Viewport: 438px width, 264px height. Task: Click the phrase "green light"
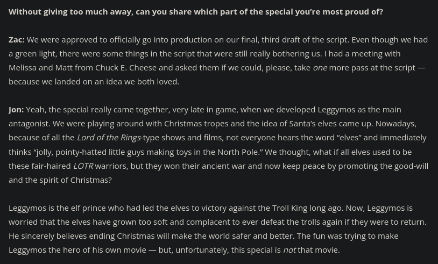pyautogui.click(x=33, y=53)
